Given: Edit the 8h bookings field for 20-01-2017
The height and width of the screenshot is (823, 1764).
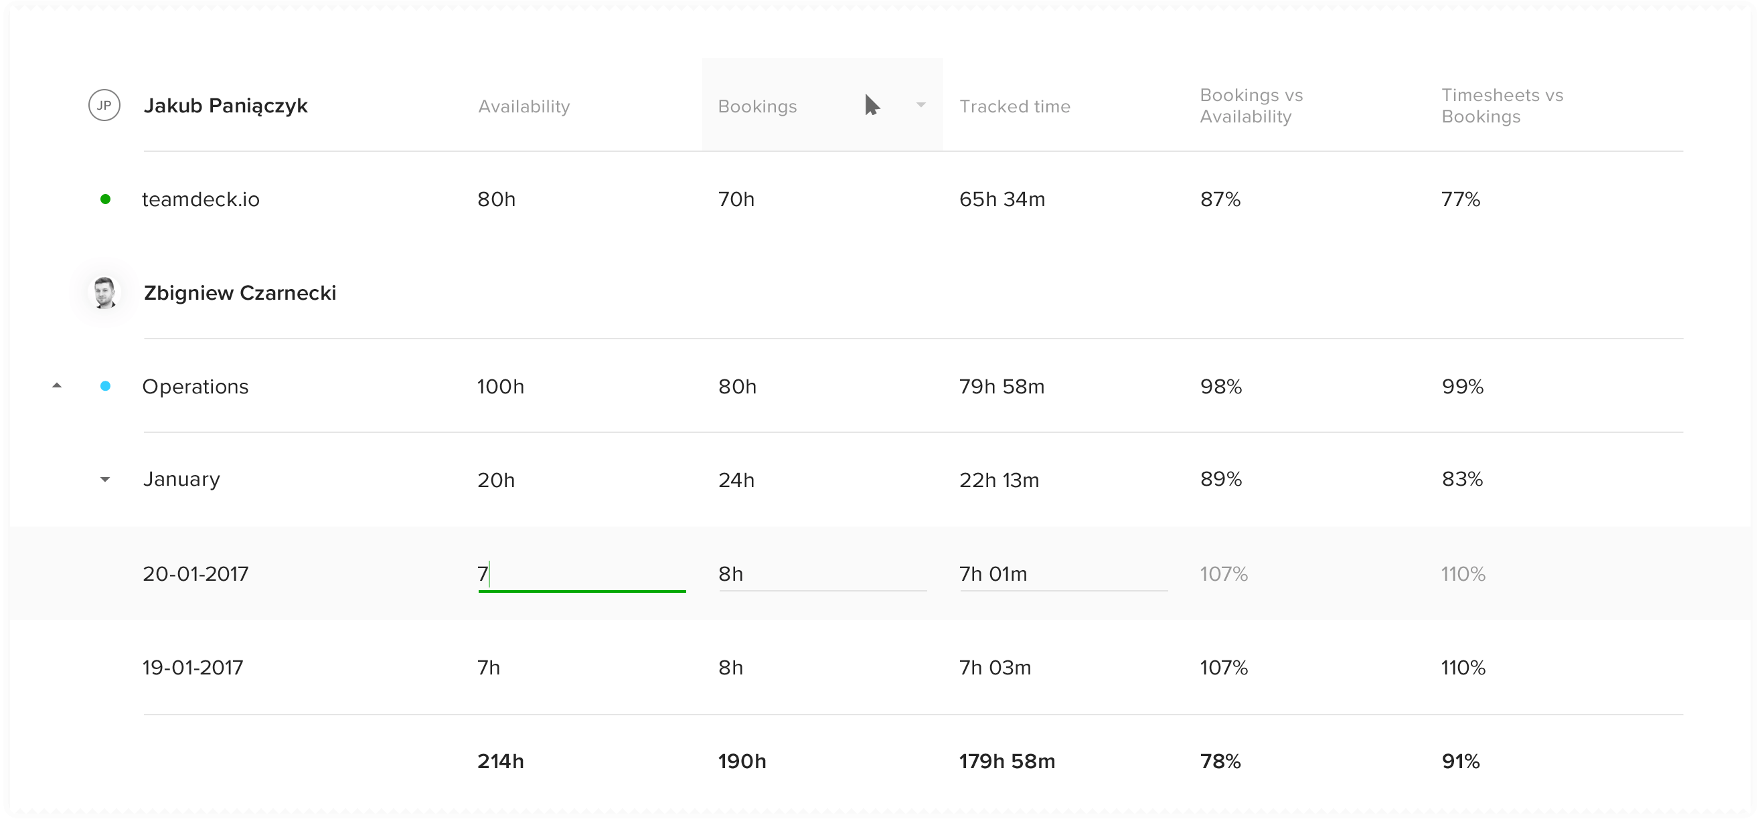Looking at the screenshot, I should [x=821, y=574].
